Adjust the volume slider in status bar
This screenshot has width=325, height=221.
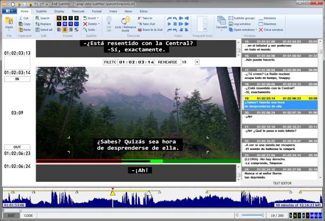252,215
